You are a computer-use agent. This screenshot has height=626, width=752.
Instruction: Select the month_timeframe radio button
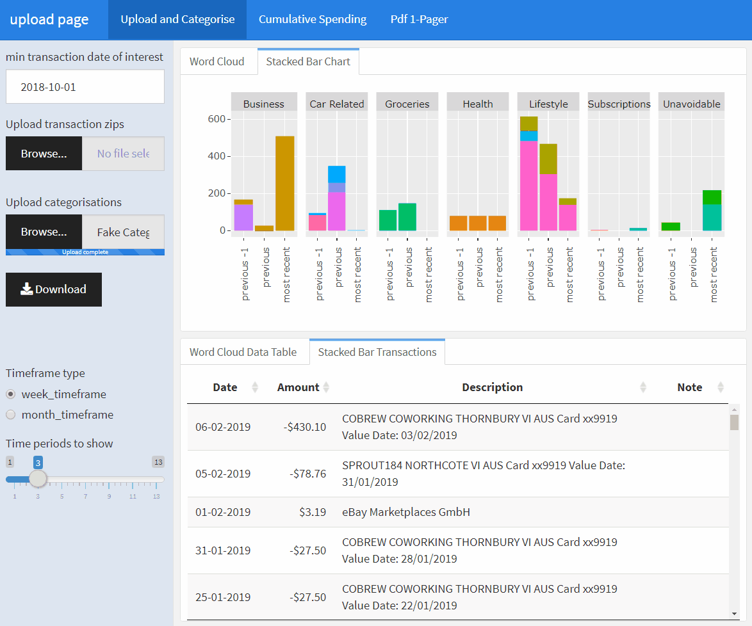(x=10, y=415)
